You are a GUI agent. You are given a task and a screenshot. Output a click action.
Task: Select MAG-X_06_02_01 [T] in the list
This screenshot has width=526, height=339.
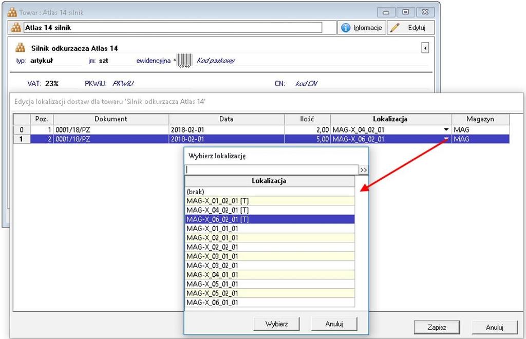pos(270,219)
